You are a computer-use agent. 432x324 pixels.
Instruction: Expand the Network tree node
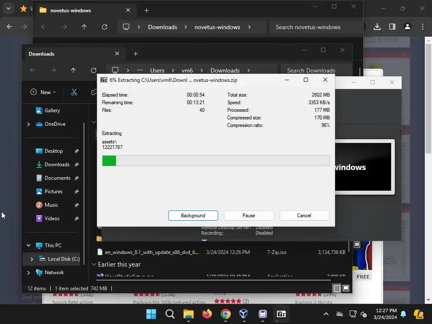pos(28,273)
